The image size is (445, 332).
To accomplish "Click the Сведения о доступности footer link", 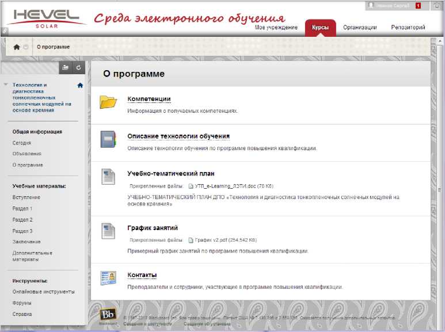I will [x=147, y=324].
